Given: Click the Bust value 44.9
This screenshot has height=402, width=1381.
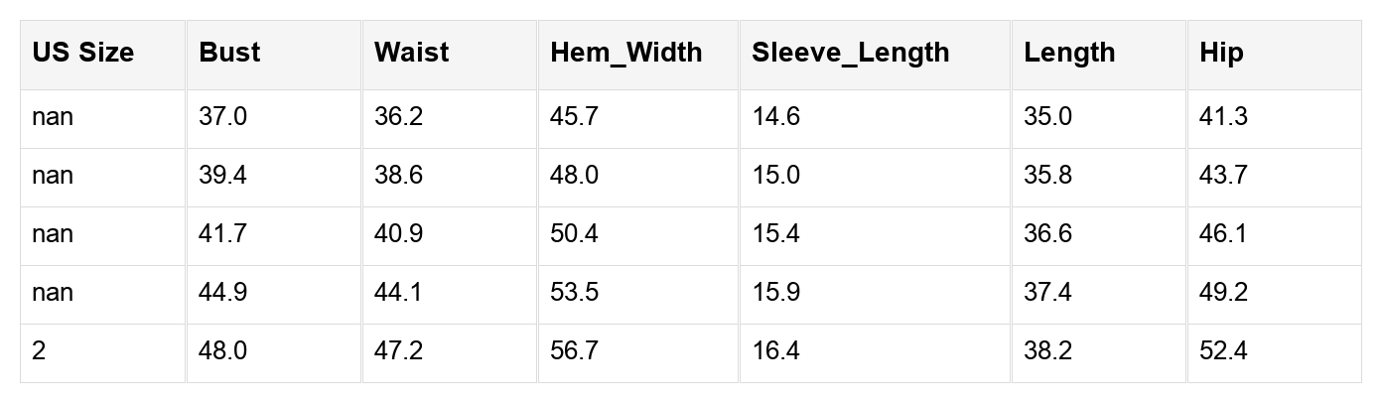Looking at the screenshot, I should pyautogui.click(x=222, y=293).
